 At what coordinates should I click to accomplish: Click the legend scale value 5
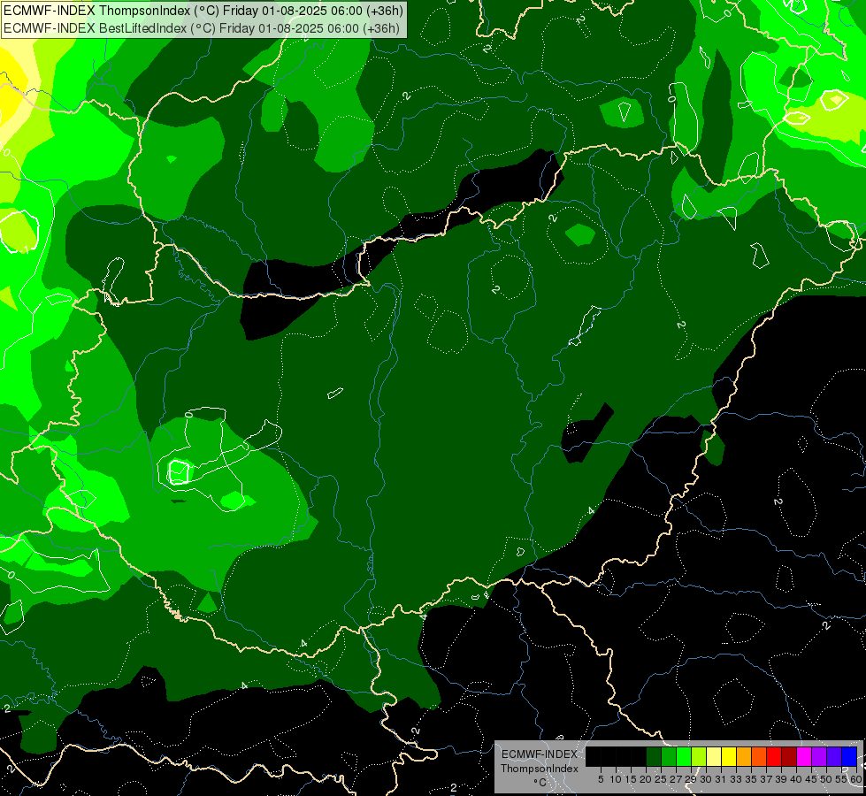pos(601,779)
